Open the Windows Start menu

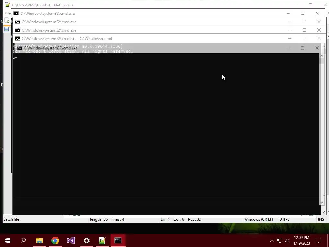8,241
